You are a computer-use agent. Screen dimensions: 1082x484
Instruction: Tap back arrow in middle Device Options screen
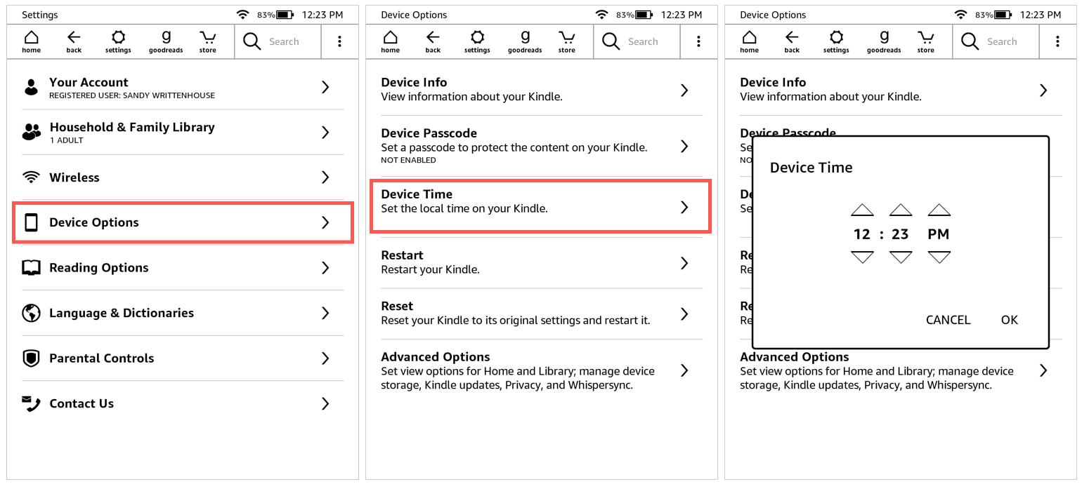(x=433, y=41)
